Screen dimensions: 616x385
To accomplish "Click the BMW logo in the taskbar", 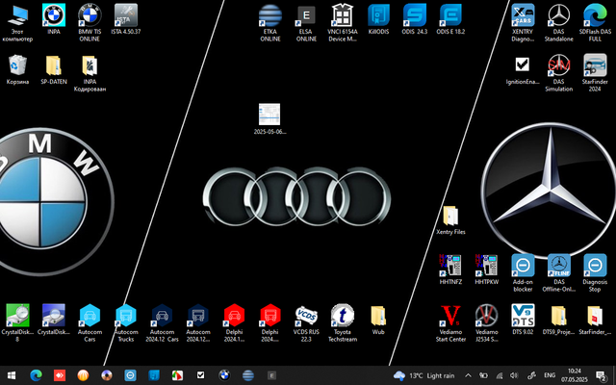I will [224, 375].
